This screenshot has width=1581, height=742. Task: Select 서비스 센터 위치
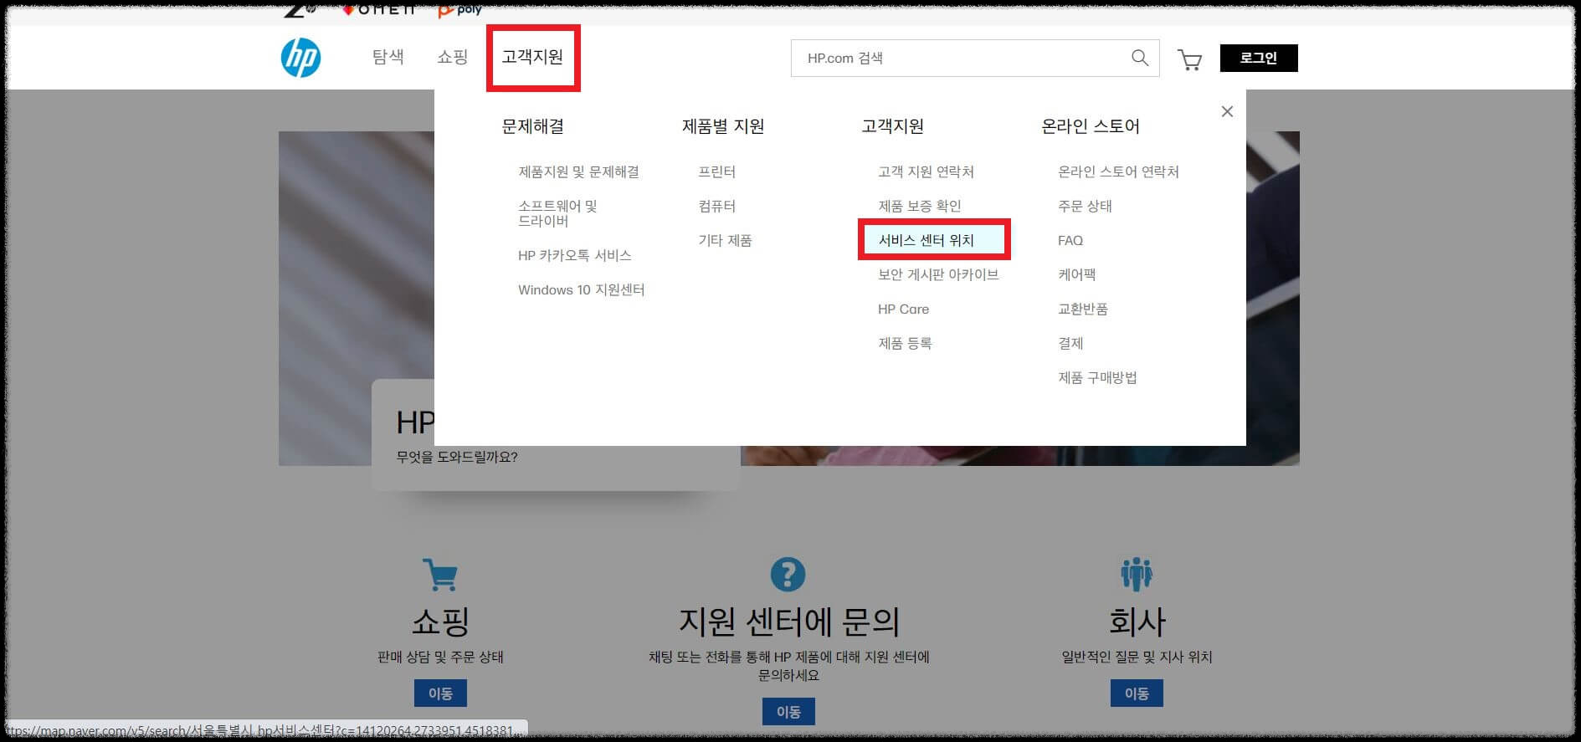tap(926, 240)
